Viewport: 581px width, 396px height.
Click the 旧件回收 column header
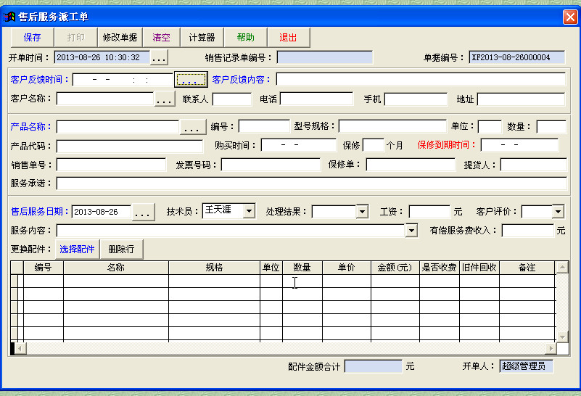[479, 268]
